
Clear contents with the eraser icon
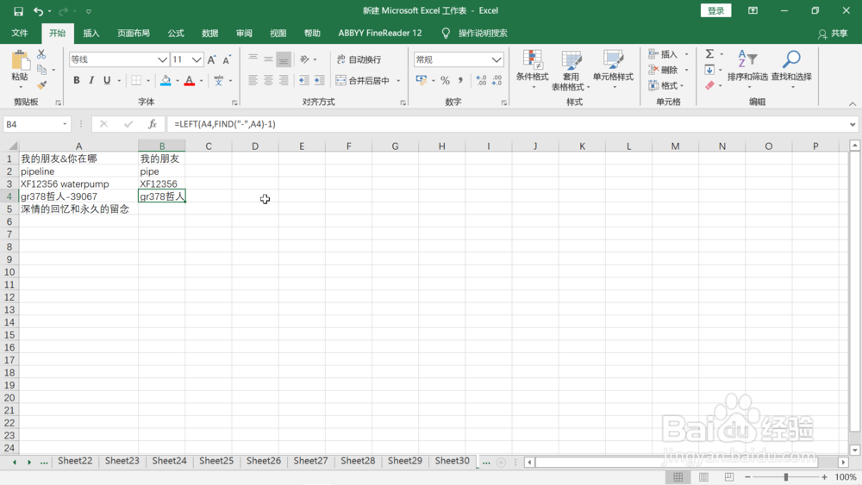click(709, 85)
